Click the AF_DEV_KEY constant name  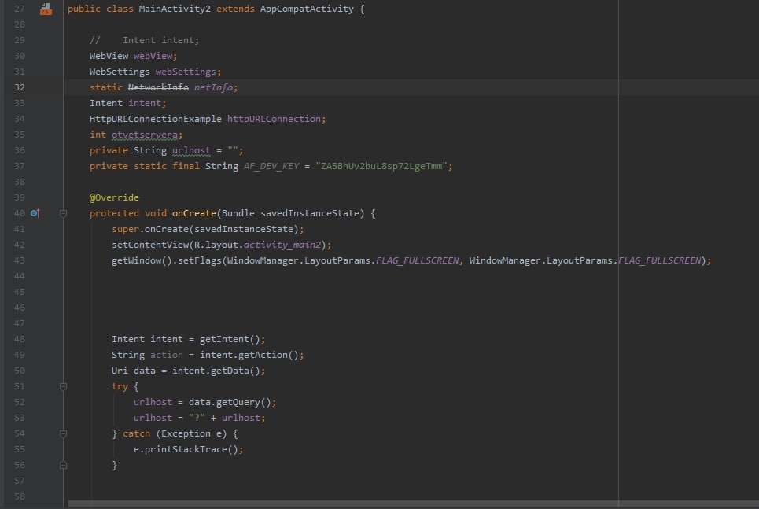pos(271,166)
